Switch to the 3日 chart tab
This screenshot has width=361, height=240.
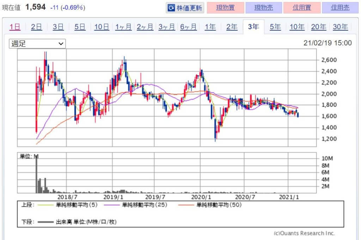point(58,27)
